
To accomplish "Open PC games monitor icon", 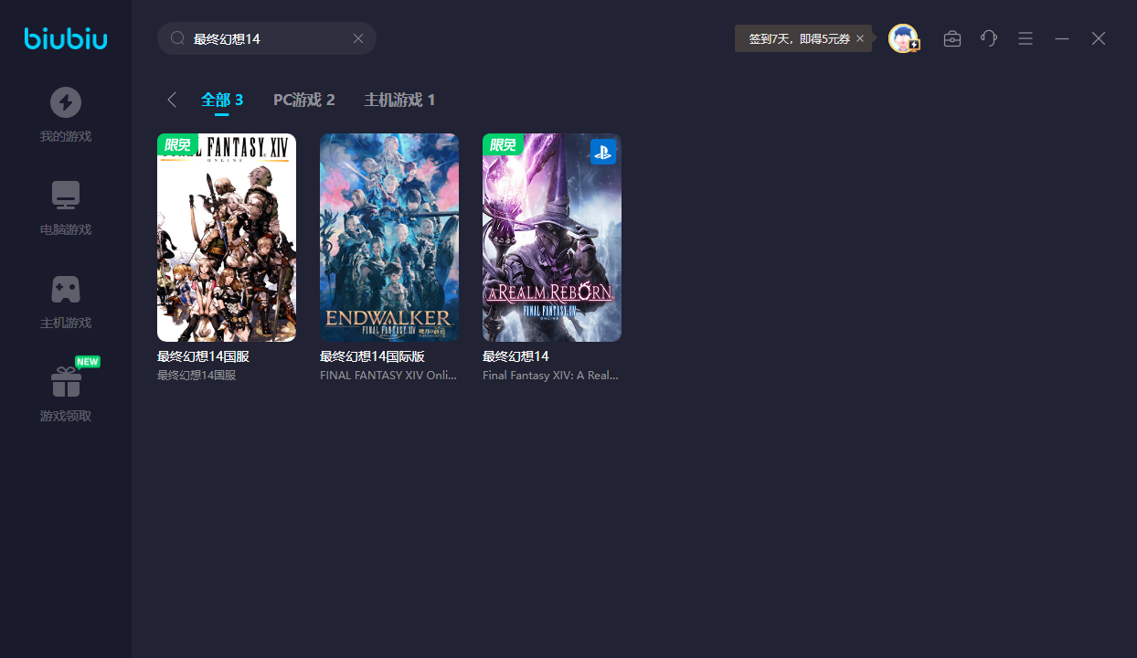I will (x=66, y=196).
